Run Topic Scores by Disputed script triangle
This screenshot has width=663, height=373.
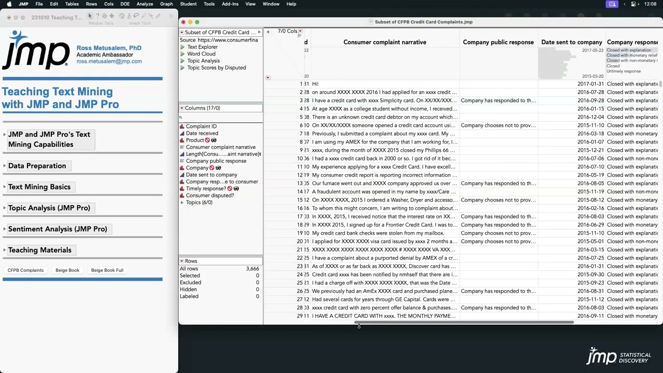182,68
